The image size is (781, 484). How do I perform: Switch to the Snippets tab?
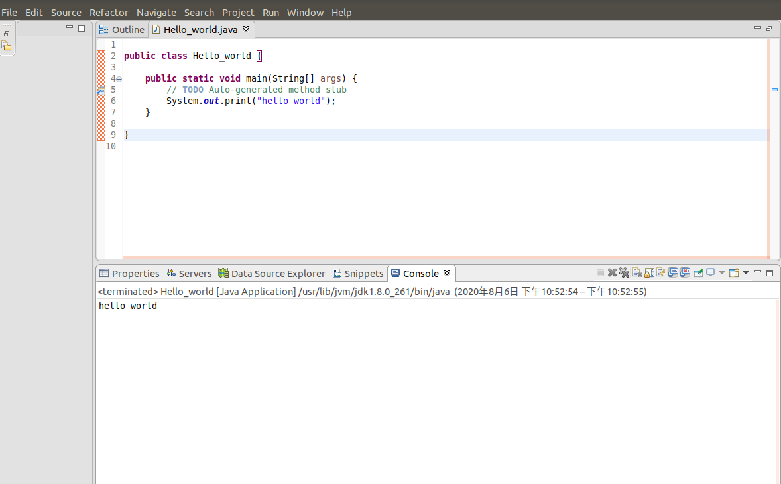coord(358,273)
